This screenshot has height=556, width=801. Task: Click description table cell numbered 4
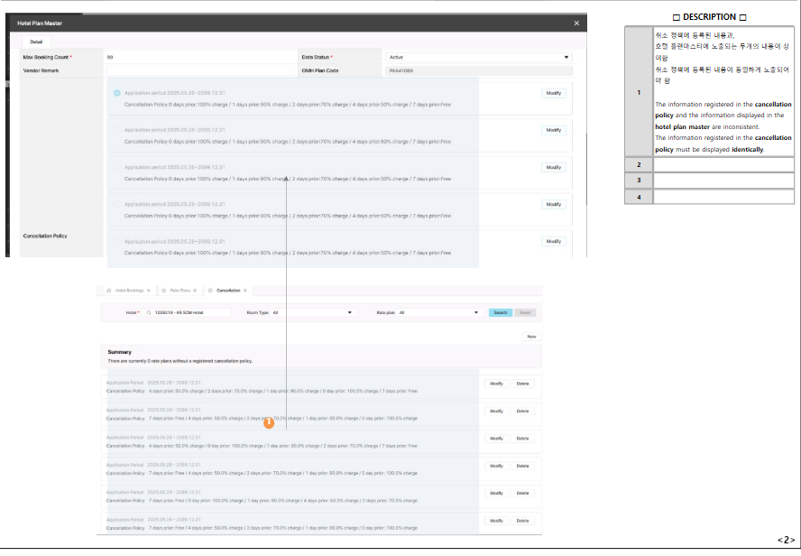(x=639, y=197)
